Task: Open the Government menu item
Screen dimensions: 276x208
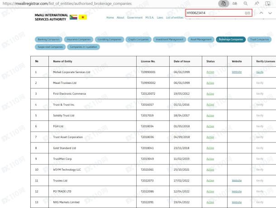Action: pos(135,18)
